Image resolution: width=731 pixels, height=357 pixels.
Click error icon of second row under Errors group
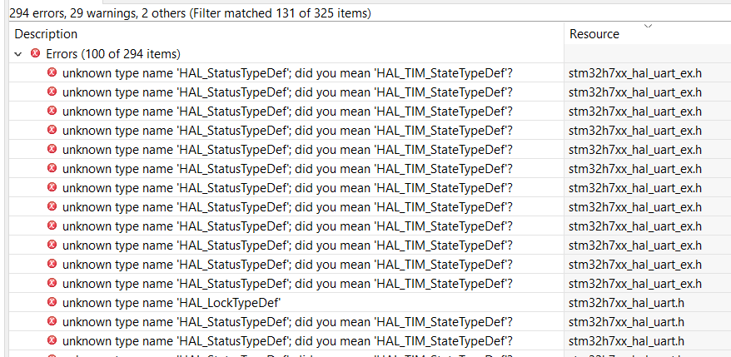pyautogui.click(x=52, y=92)
